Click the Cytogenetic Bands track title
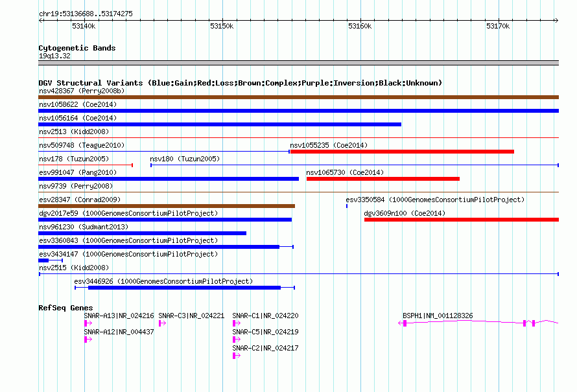Image resolution: width=577 pixels, height=392 pixels. click(77, 48)
